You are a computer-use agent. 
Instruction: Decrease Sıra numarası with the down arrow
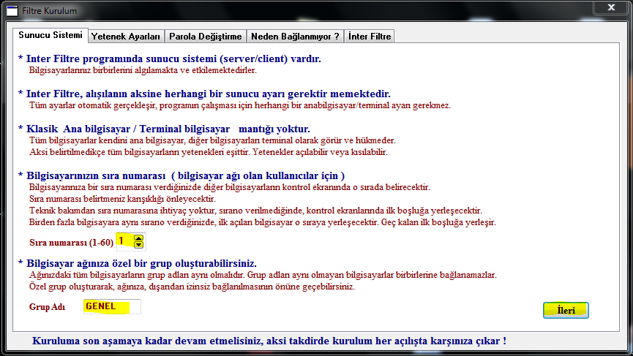click(138, 244)
